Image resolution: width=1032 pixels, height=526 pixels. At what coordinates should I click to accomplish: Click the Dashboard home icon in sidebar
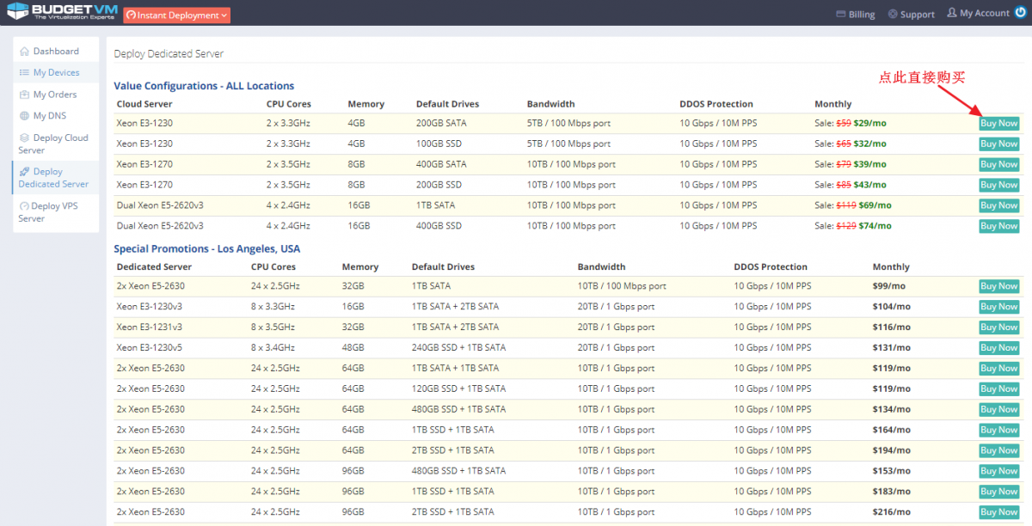pyautogui.click(x=25, y=52)
